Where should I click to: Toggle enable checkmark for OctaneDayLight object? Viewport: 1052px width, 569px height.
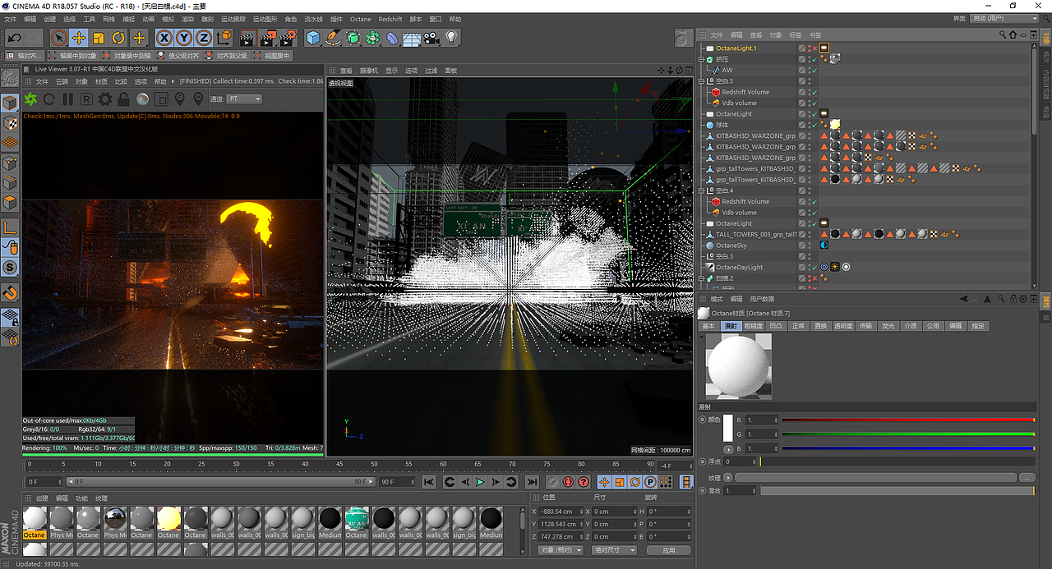coord(813,267)
